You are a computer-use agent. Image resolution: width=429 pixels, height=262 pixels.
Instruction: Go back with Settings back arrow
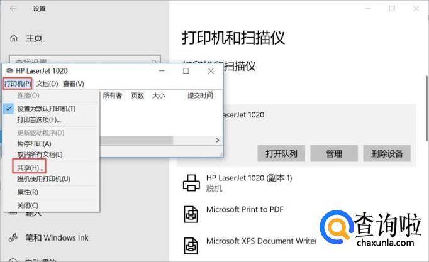13,8
